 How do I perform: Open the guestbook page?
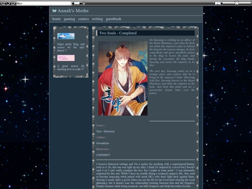click(113, 19)
